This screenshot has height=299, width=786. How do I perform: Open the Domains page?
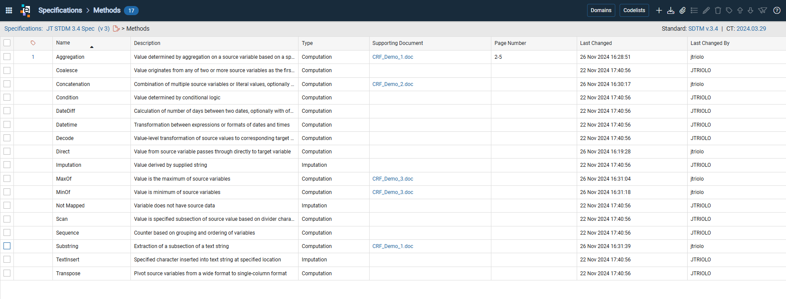(x=601, y=10)
